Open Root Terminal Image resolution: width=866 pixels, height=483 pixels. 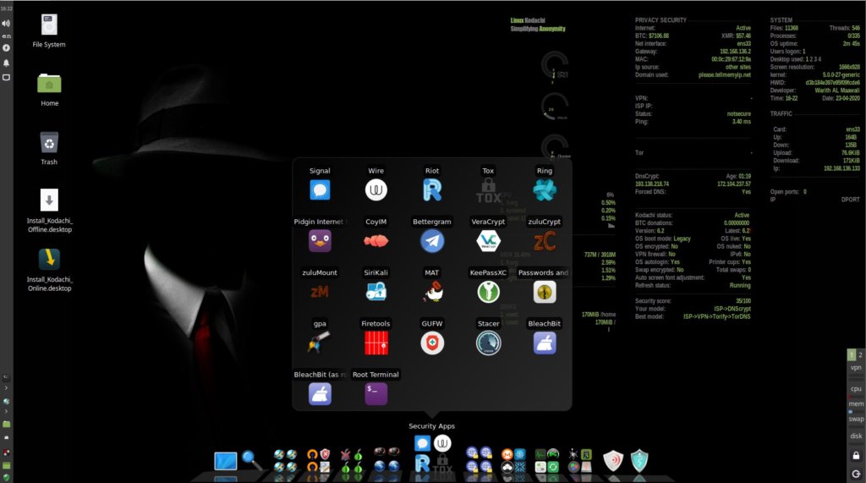click(x=375, y=393)
